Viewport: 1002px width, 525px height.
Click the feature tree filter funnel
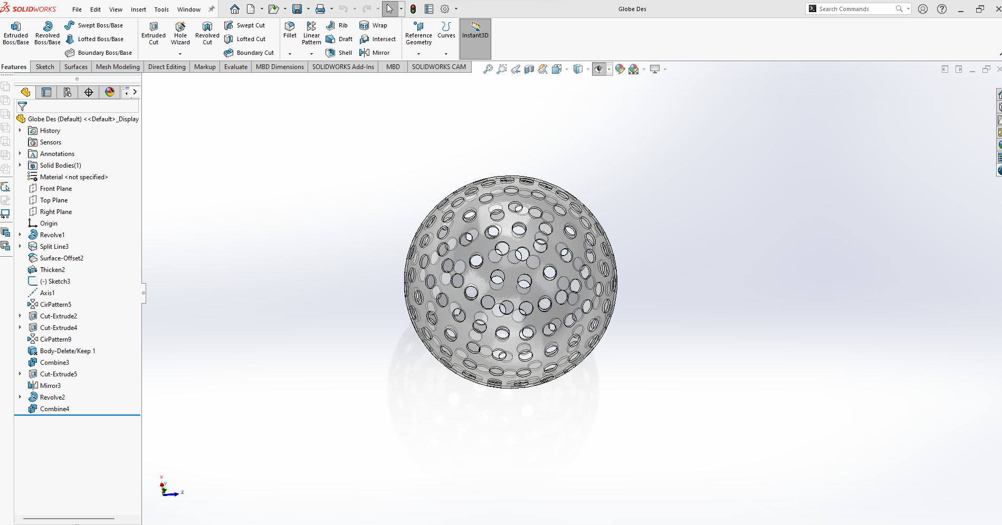(x=22, y=106)
